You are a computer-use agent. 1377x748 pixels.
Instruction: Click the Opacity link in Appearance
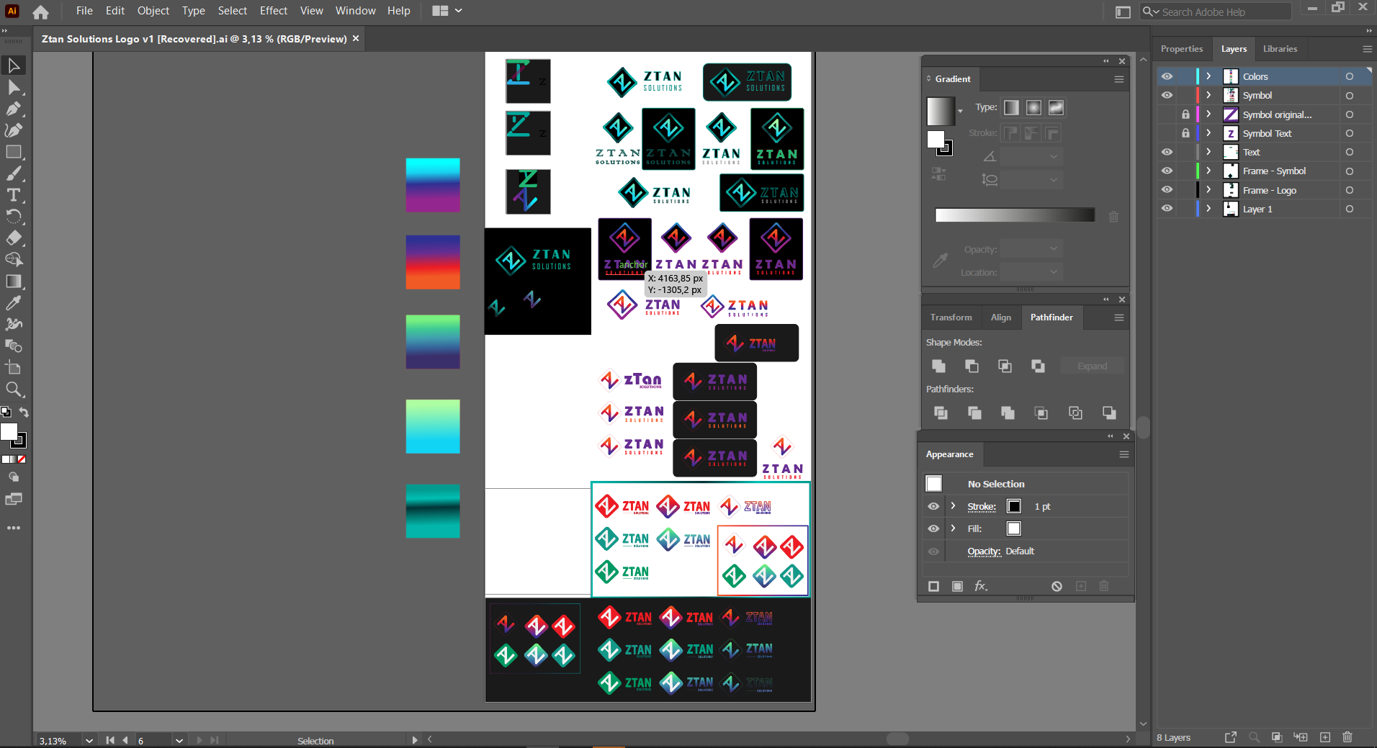coord(984,551)
